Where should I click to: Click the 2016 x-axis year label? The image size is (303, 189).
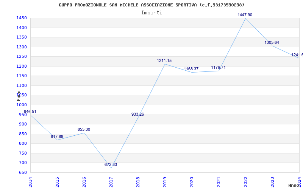(84, 182)
